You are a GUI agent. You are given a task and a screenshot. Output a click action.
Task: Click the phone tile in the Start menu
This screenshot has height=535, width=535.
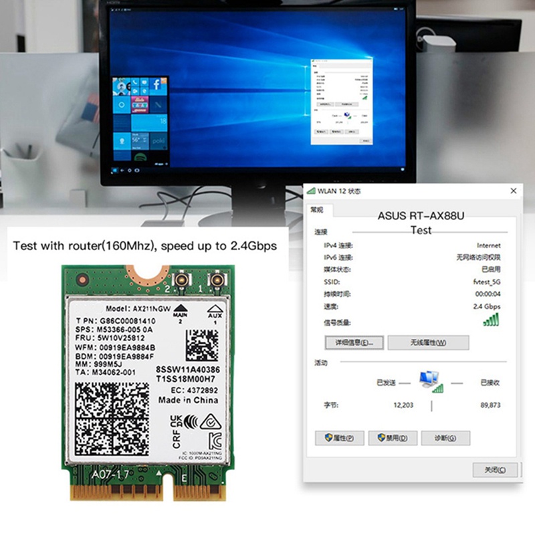134,82
